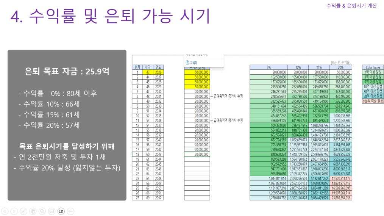Viewport: 384px width, 216px height.
Task: Click the text '은퇴 목표 자금 : 25.9억'
Action: tap(67, 71)
